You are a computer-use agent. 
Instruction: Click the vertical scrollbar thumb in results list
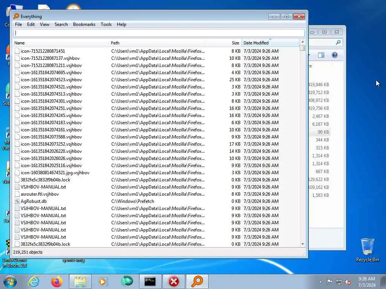303,48
